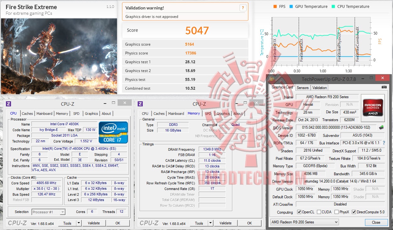Toggle the OpenCL checkbox

(299, 212)
